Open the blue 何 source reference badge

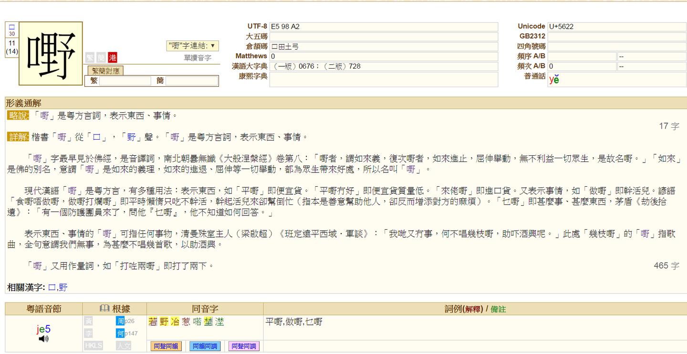tap(120, 334)
